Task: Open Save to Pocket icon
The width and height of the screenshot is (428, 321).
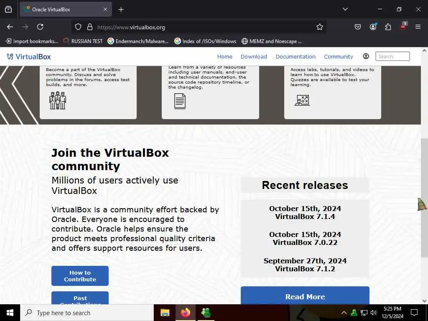Action: click(x=358, y=27)
